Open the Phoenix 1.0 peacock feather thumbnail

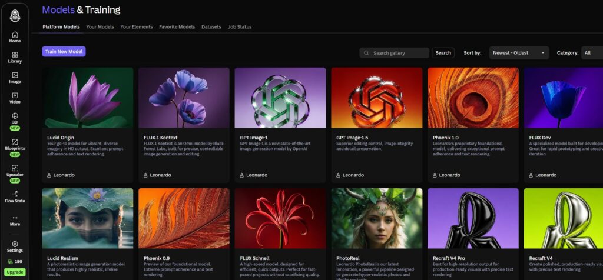coord(473,98)
